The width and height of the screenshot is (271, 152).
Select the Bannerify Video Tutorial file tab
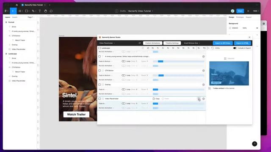34,5
